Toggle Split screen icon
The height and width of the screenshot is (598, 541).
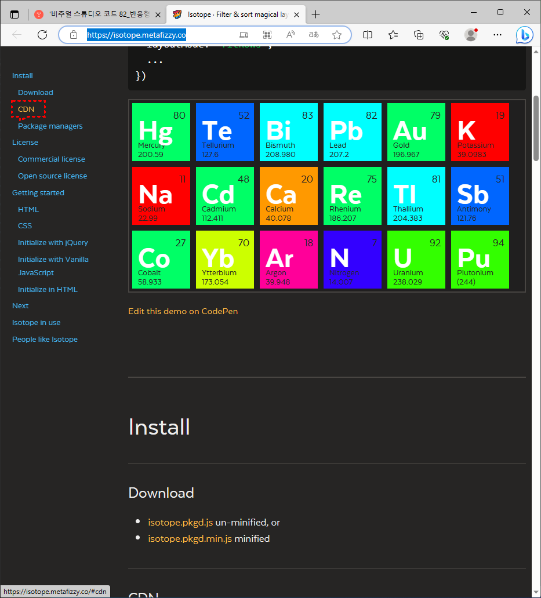(x=368, y=35)
